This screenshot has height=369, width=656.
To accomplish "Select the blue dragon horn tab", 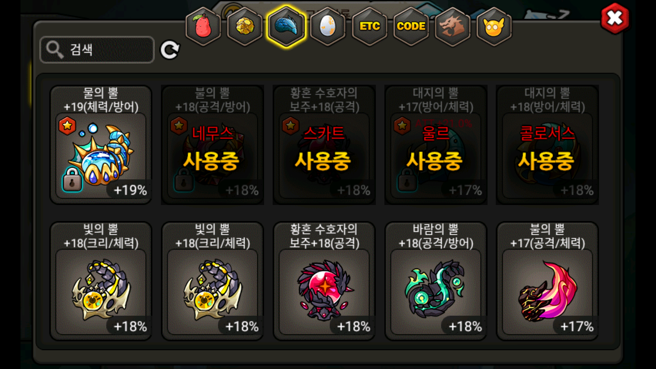I will tap(286, 26).
